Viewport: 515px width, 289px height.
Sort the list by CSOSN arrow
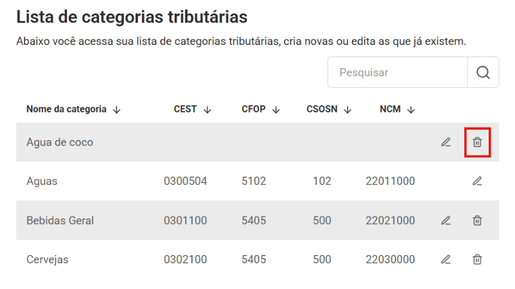(x=347, y=110)
